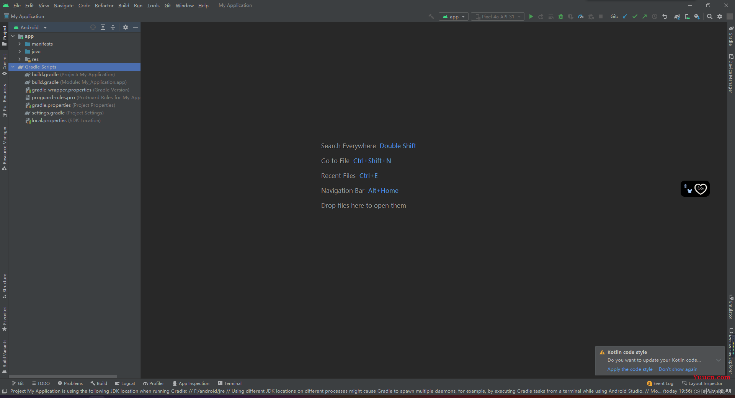Open the Profile app gauge icon
This screenshot has width=735, height=398.
click(581, 16)
